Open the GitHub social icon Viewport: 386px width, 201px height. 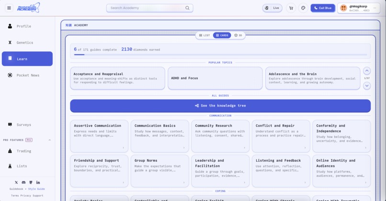(x=31, y=182)
